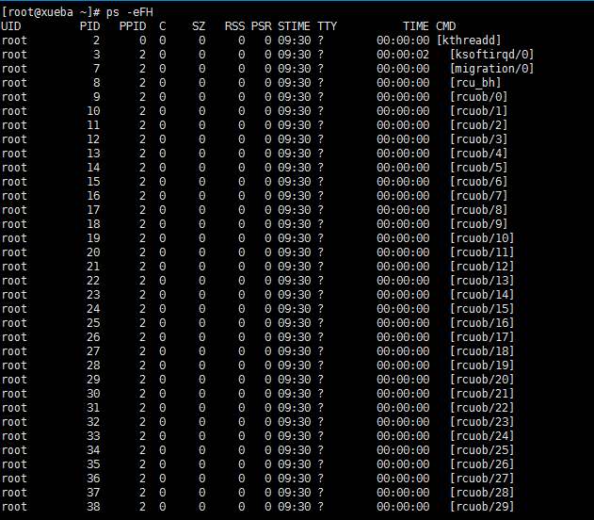
Task: Select the [rcuob/28] process name
Action: coord(482,493)
